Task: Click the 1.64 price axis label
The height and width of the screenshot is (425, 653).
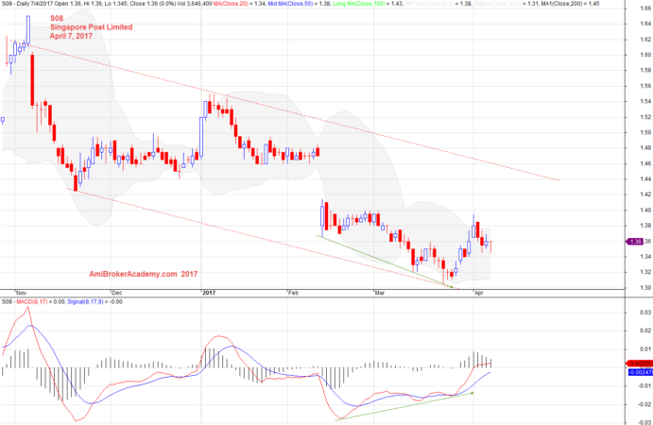Action: click(x=645, y=24)
